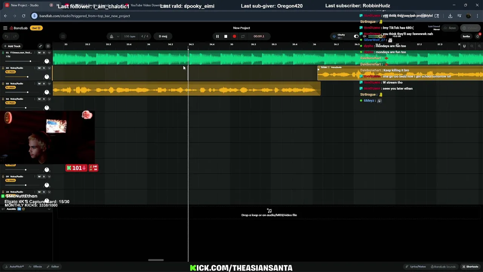483x272 pixels.
Task: Pause playback
Action: click(217, 36)
